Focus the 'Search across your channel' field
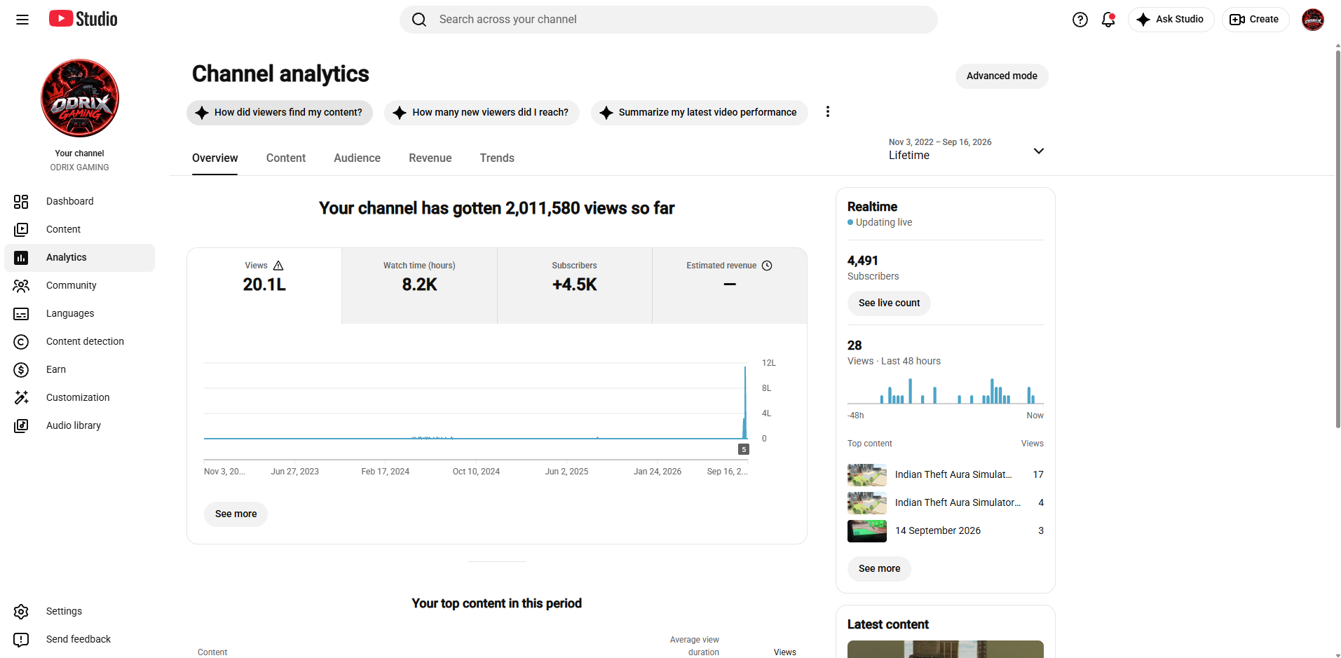The width and height of the screenshot is (1341, 658). pyautogui.click(x=669, y=20)
